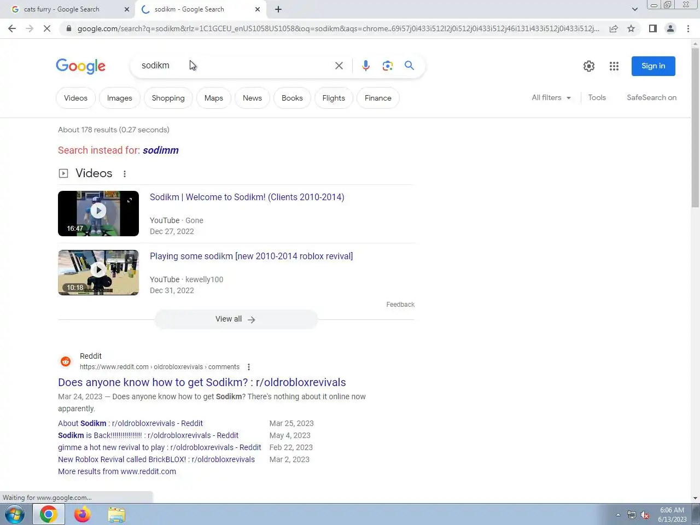Close the 'cats furry' tab
This screenshot has height=525, width=700.
point(127,9)
